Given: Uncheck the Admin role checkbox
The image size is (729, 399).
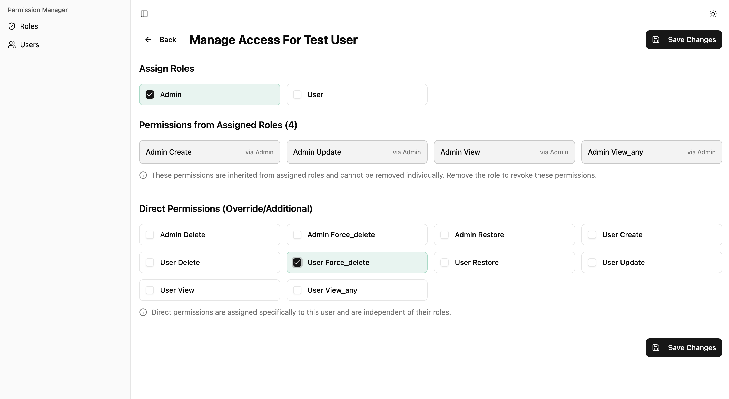Looking at the screenshot, I should 150,94.
